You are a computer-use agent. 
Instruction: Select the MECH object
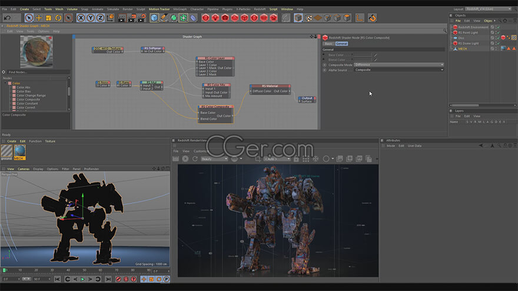pyautogui.click(x=462, y=49)
